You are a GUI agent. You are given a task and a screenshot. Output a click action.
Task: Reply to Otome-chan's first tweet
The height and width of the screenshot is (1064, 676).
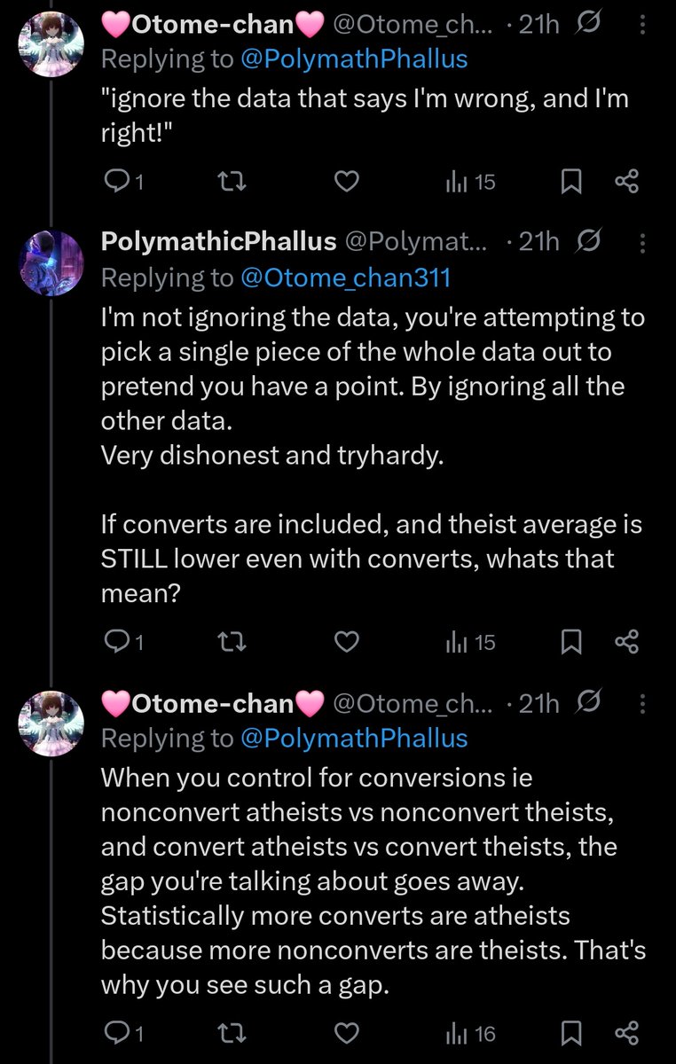click(x=124, y=182)
